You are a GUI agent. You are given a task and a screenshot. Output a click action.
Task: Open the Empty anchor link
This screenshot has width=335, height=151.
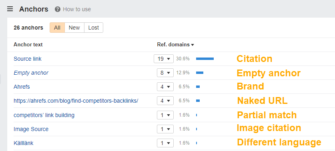31,73
